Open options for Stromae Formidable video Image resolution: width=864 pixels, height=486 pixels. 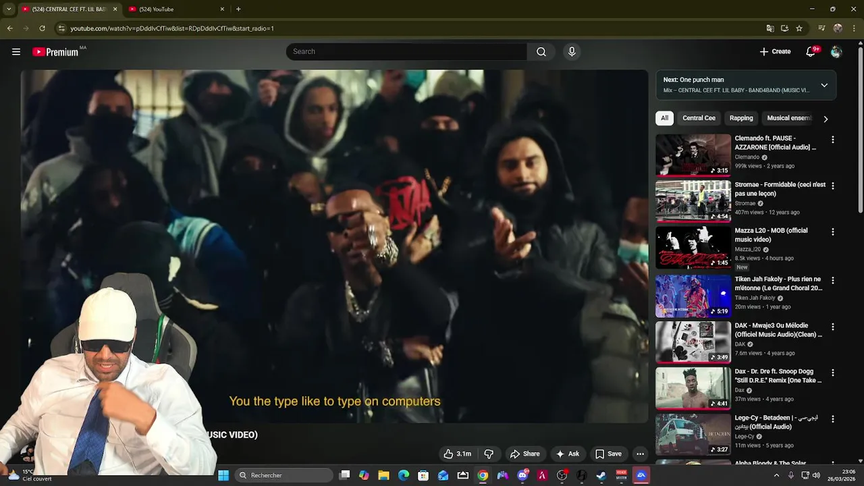pyautogui.click(x=832, y=186)
